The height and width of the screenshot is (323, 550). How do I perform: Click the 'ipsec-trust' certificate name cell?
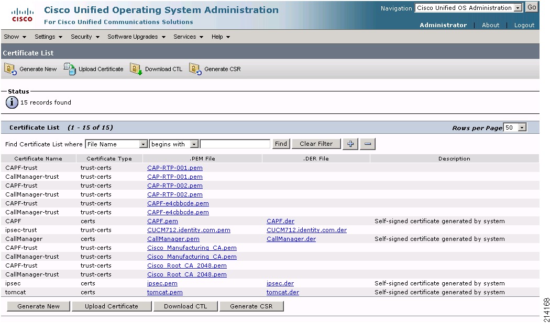click(x=21, y=230)
